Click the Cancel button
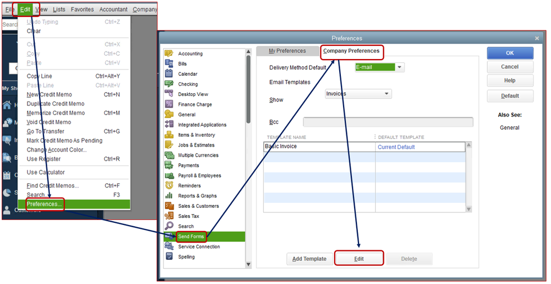Screen dimensions: 551x284 click(x=510, y=67)
